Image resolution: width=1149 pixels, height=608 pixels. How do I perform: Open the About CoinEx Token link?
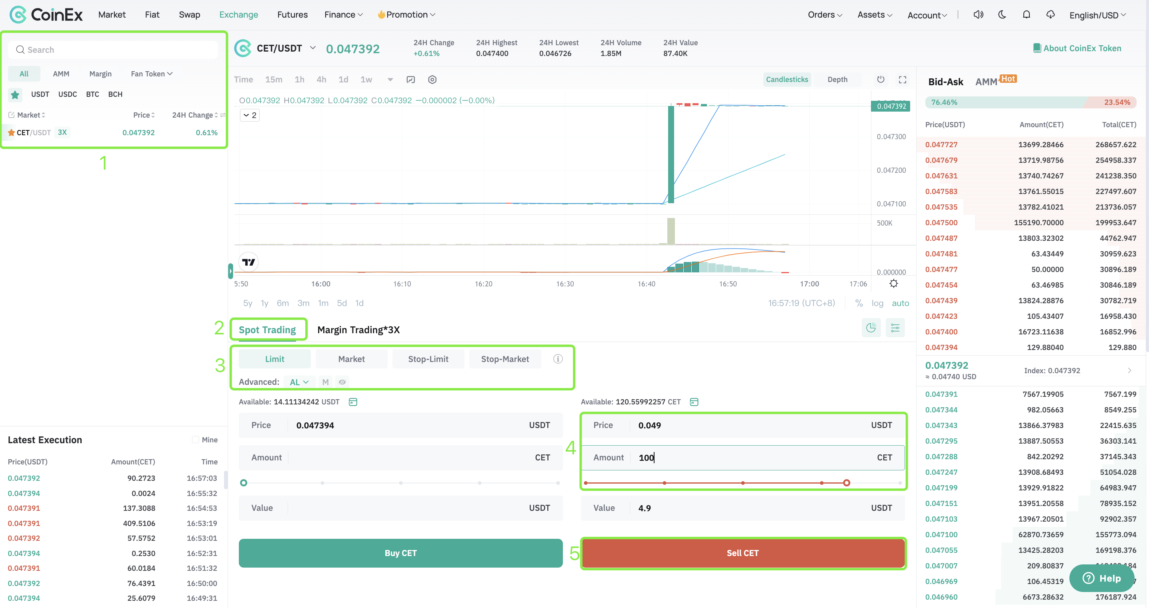(1082, 48)
